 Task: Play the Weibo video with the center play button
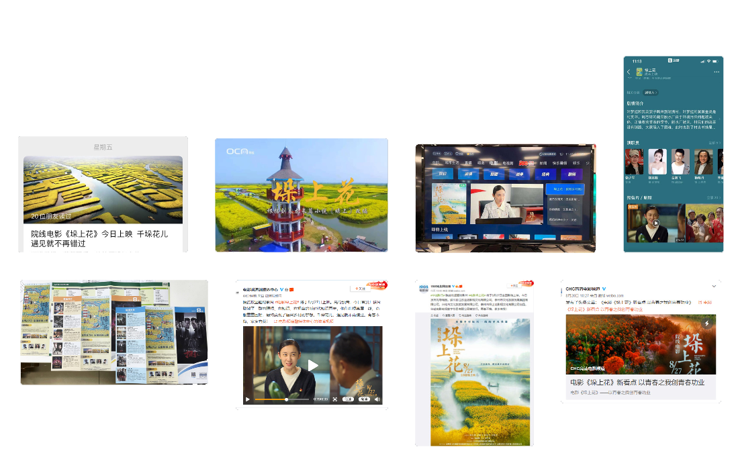[313, 365]
